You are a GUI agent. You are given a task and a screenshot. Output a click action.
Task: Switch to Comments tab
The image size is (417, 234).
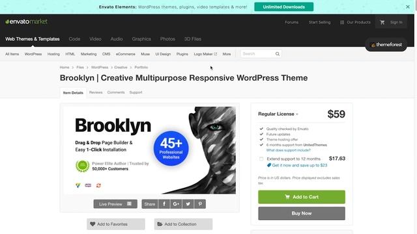tap(116, 92)
